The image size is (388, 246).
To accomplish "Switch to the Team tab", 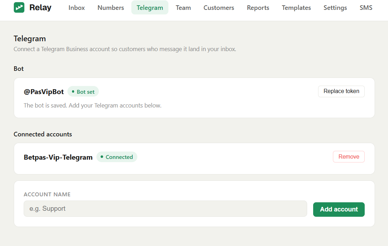I will [183, 8].
